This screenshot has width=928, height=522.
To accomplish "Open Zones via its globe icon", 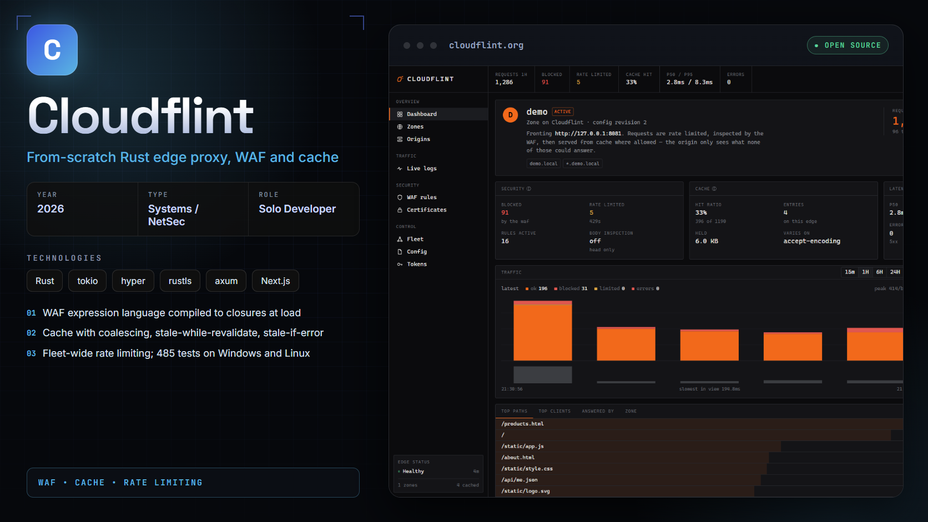I will pyautogui.click(x=400, y=127).
